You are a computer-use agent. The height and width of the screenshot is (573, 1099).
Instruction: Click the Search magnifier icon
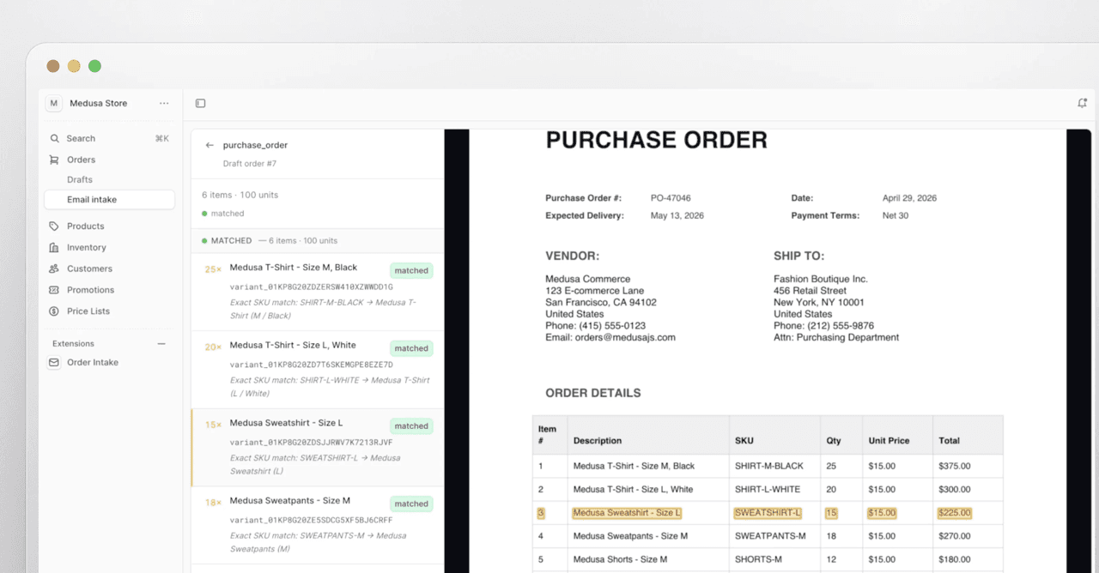click(54, 138)
